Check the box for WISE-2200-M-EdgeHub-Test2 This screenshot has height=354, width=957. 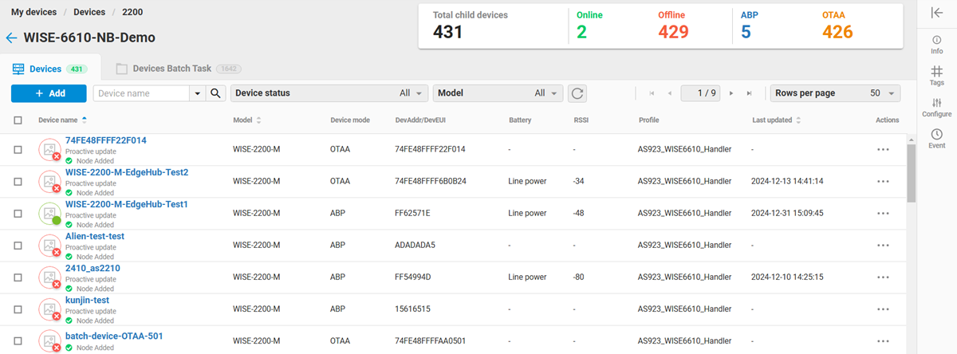pos(18,182)
